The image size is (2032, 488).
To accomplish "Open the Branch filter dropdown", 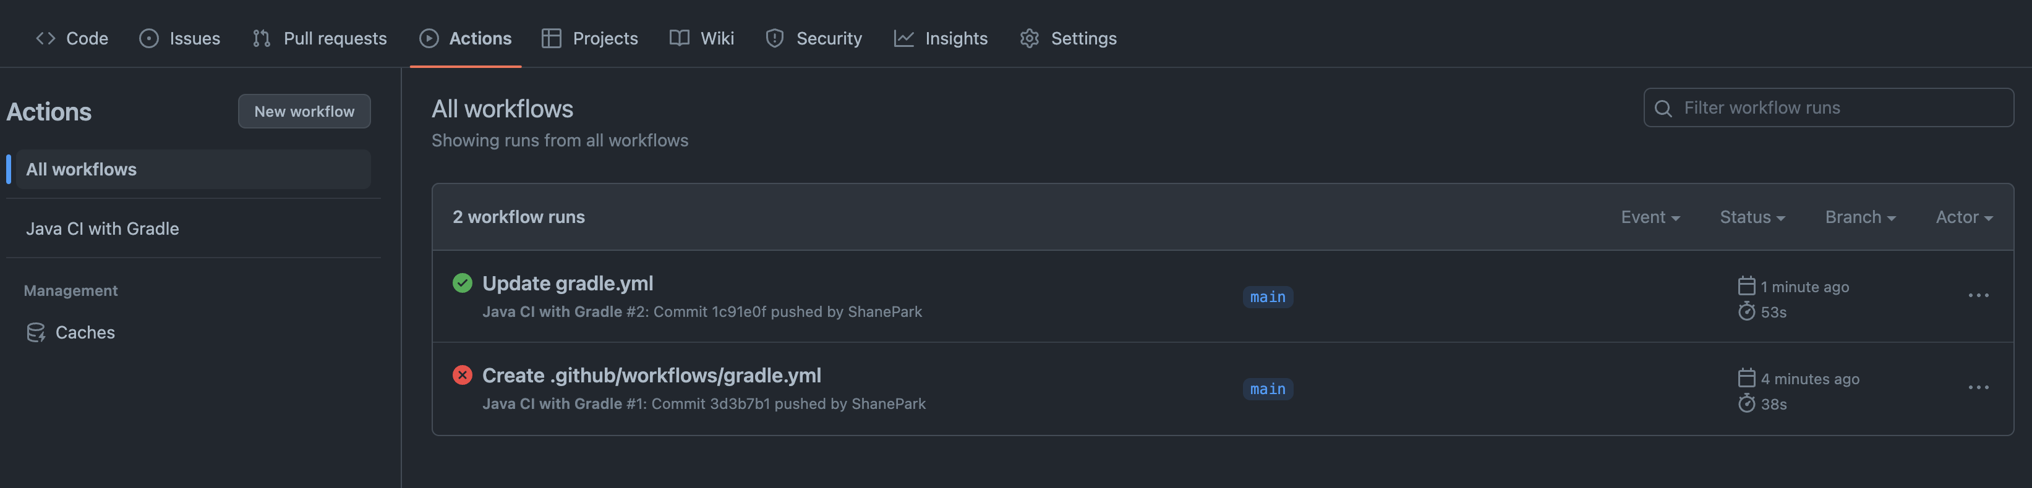I will (x=1859, y=217).
